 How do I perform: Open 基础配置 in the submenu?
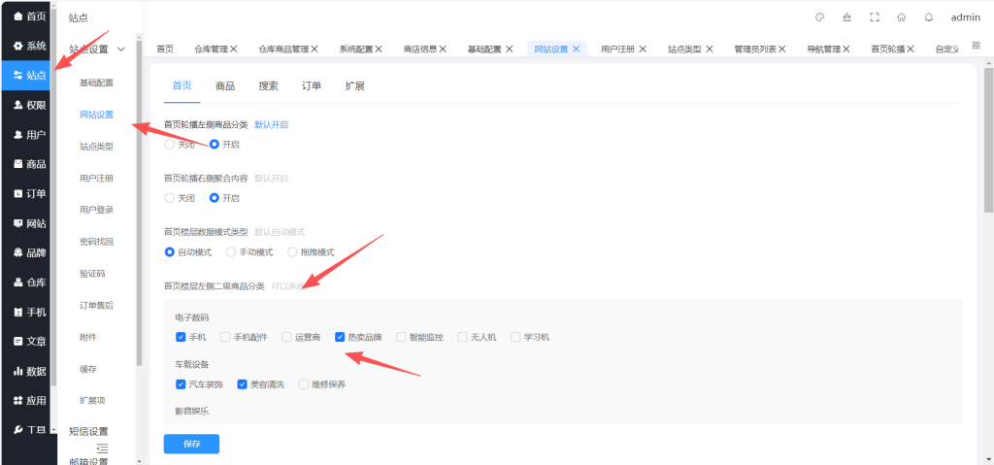96,83
